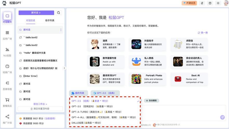Open the 插件列表 plugin list
This screenshot has height=129, width=229.
pyautogui.click(x=78, y=93)
